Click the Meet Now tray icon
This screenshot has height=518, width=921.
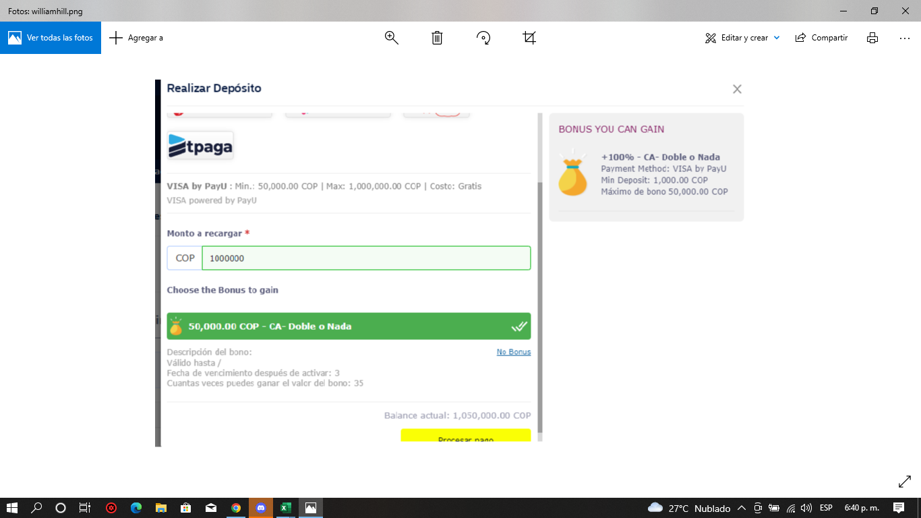coord(758,508)
